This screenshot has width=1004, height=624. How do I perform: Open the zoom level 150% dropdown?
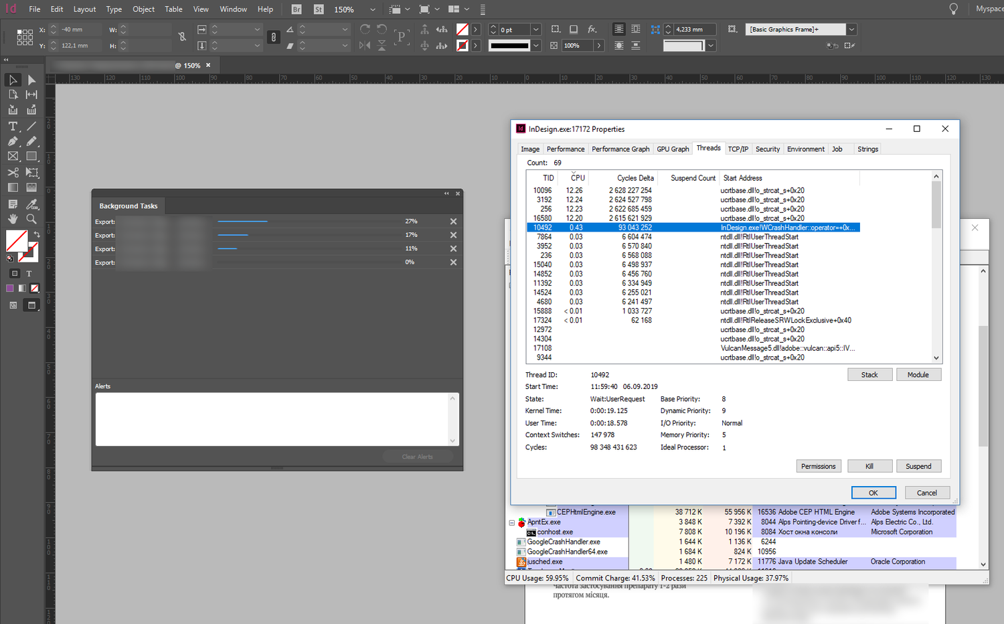point(373,9)
